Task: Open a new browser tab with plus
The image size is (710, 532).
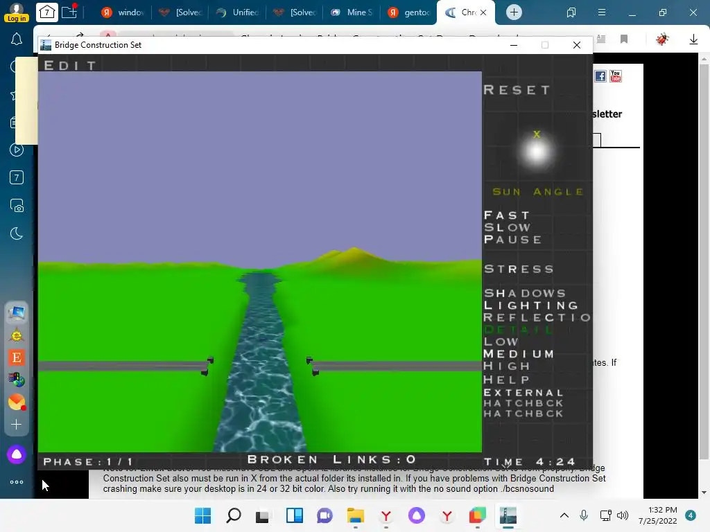Action: pyautogui.click(x=514, y=12)
